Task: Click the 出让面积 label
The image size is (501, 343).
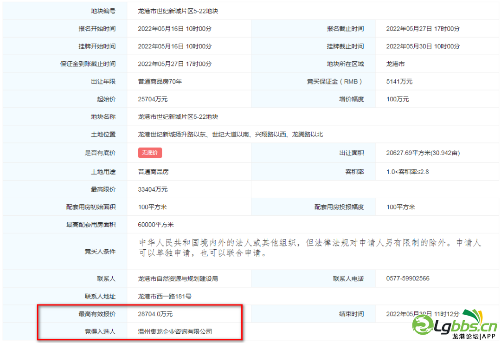Action: pos(352,153)
